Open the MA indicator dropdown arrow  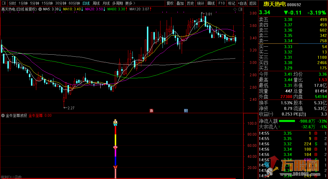[x=40, y=9]
